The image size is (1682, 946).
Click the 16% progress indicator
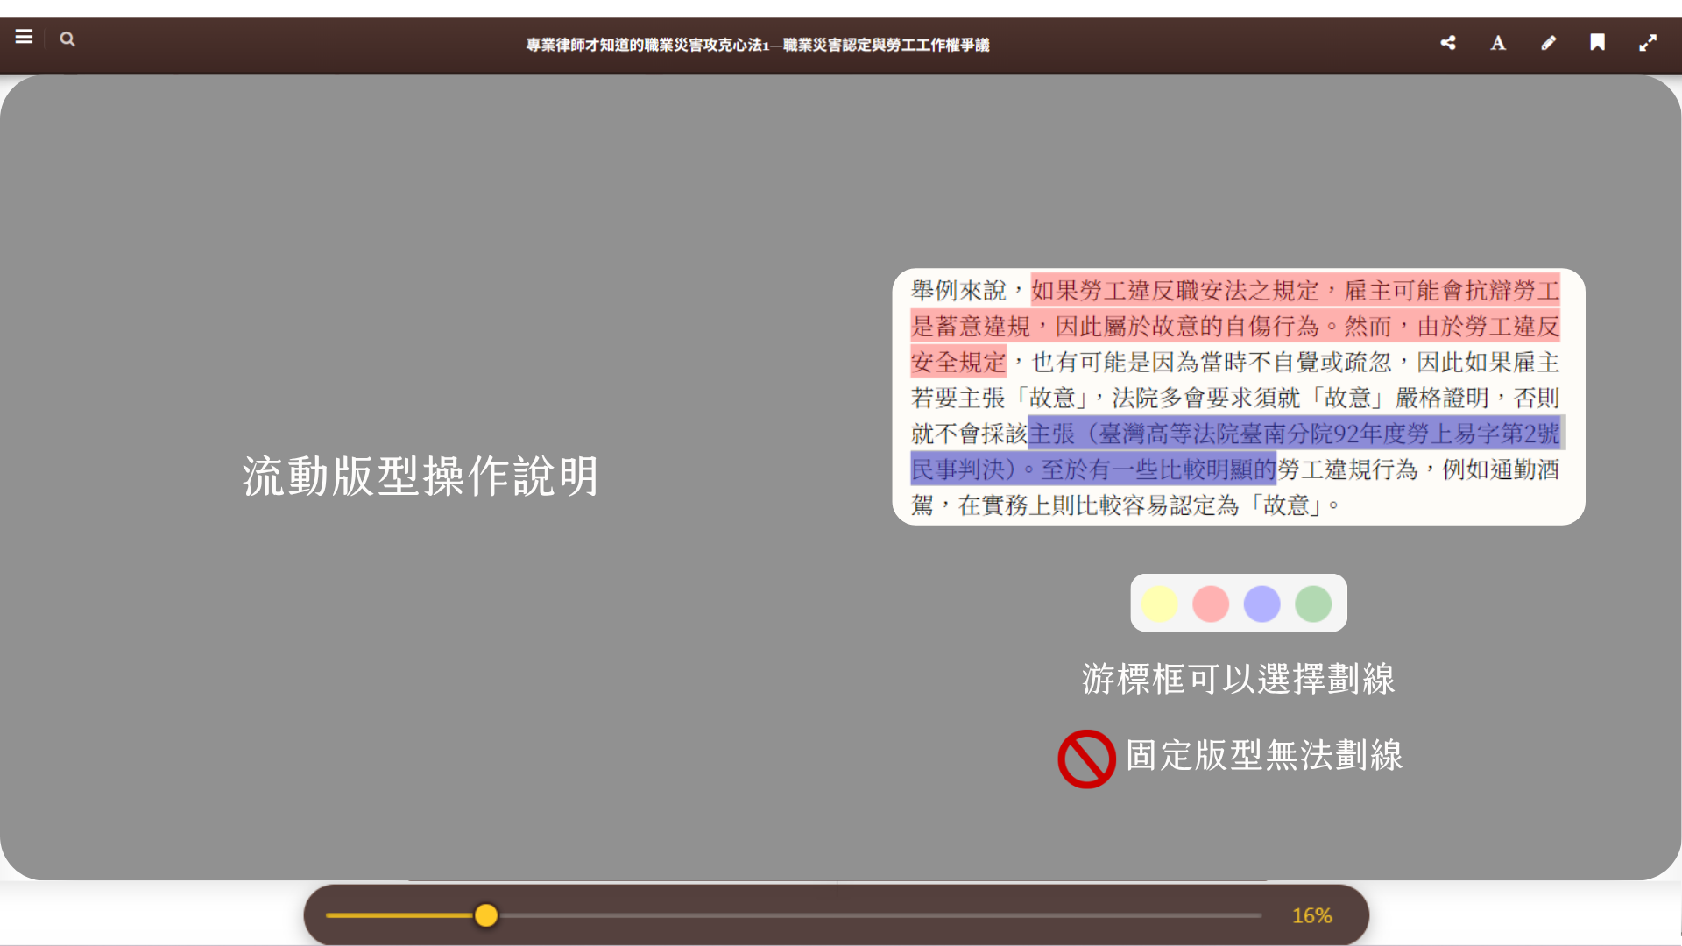pos(1311,915)
